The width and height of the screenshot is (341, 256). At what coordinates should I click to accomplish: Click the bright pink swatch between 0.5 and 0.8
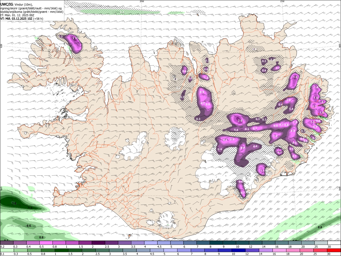coord(46,243)
